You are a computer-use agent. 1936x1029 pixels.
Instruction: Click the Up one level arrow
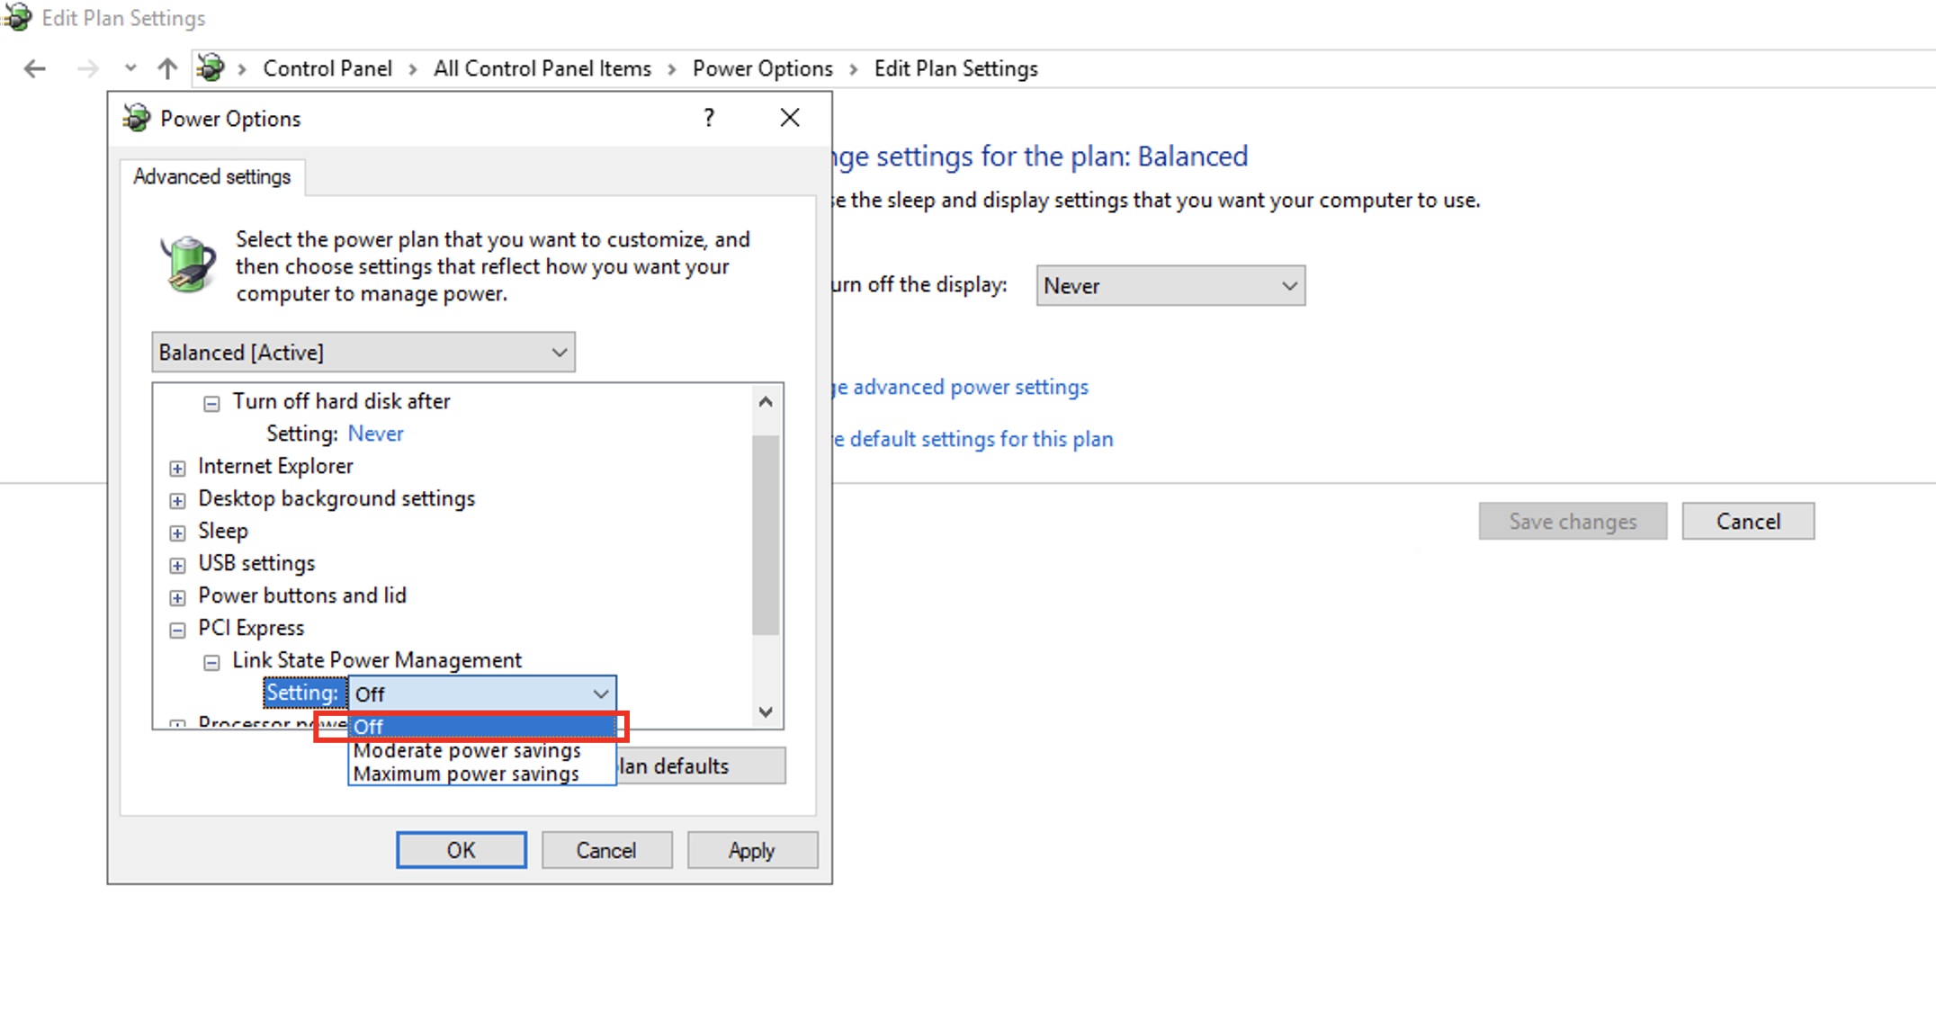(167, 68)
